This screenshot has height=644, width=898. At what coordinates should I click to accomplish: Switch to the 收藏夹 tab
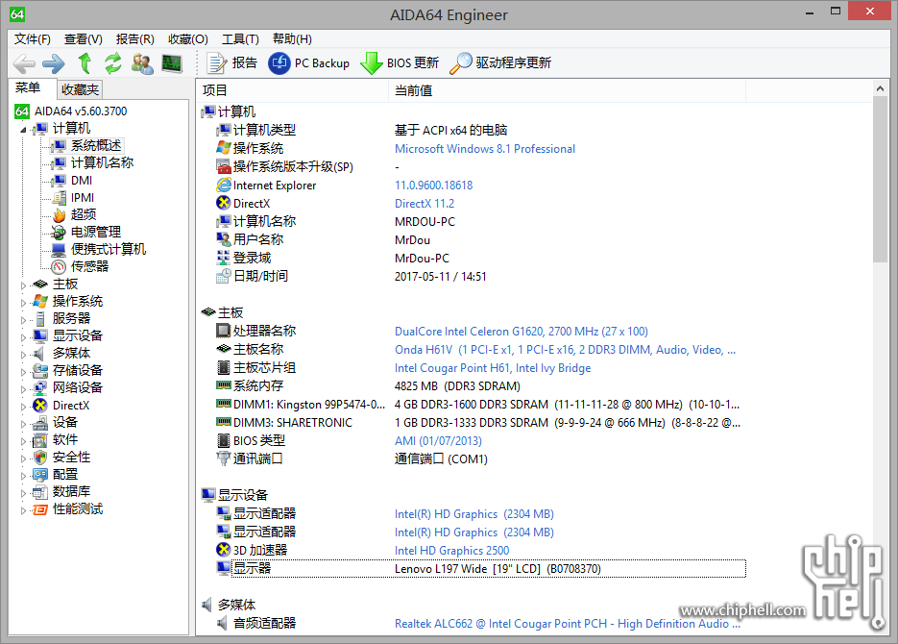(x=80, y=89)
